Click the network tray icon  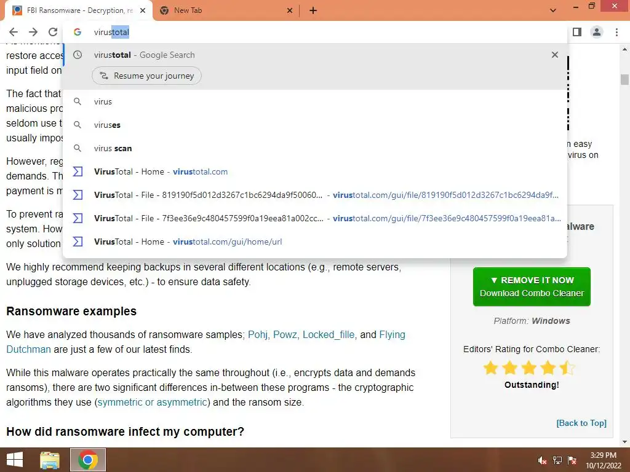[557, 460]
